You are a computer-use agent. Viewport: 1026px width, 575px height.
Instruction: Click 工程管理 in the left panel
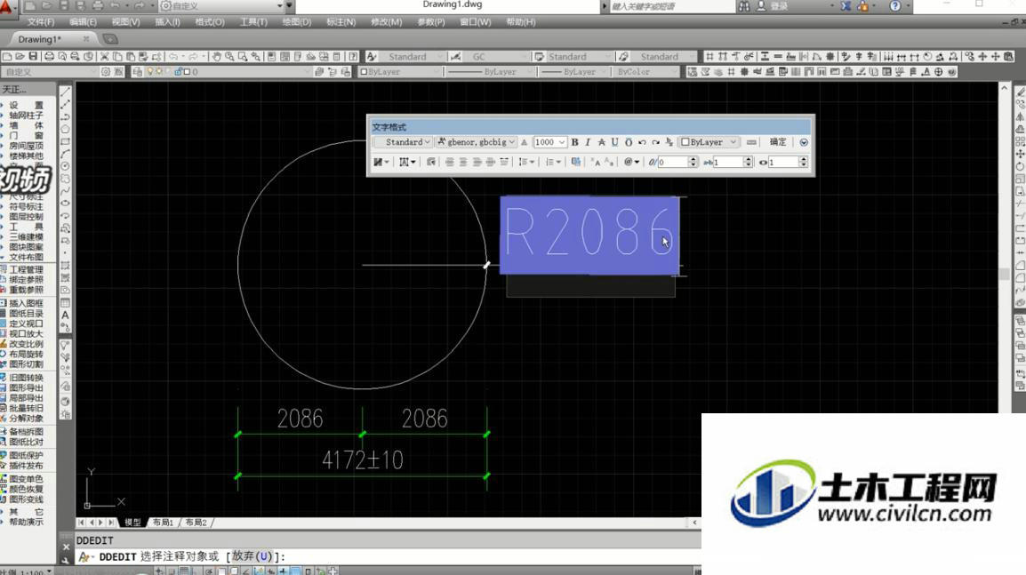coord(26,269)
